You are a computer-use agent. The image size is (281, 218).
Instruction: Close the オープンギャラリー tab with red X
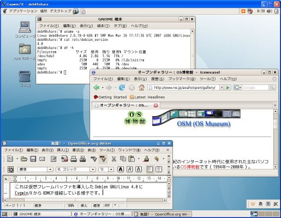click(x=156, y=105)
